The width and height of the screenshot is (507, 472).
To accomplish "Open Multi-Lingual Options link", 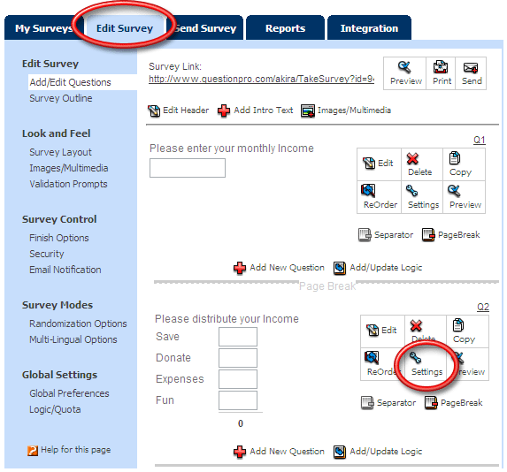I will 73,339.
